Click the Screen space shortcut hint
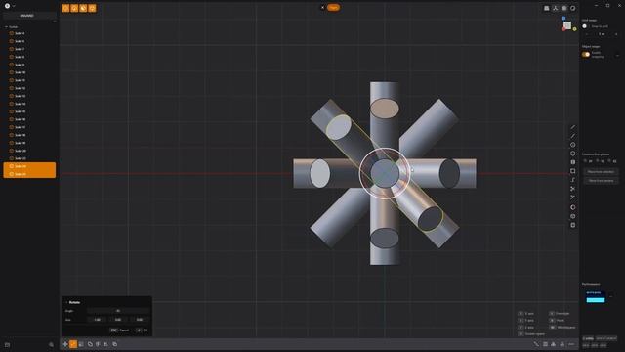 click(531, 334)
